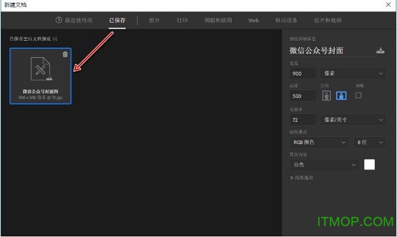Image resolution: width=397 pixels, height=237 pixels.
Task: Choose landscape orientation icon
Action: point(341,96)
